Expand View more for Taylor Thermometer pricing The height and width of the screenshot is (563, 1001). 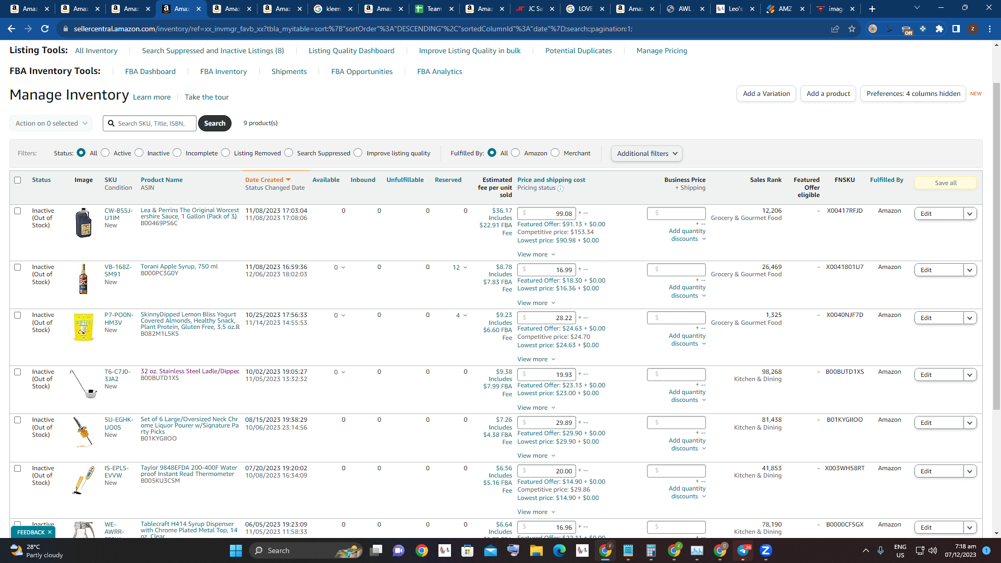(536, 512)
